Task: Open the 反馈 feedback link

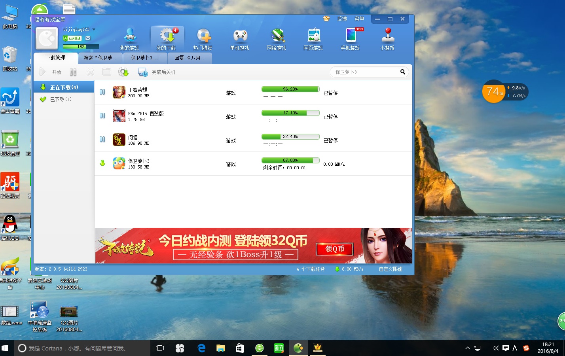Action: point(342,19)
